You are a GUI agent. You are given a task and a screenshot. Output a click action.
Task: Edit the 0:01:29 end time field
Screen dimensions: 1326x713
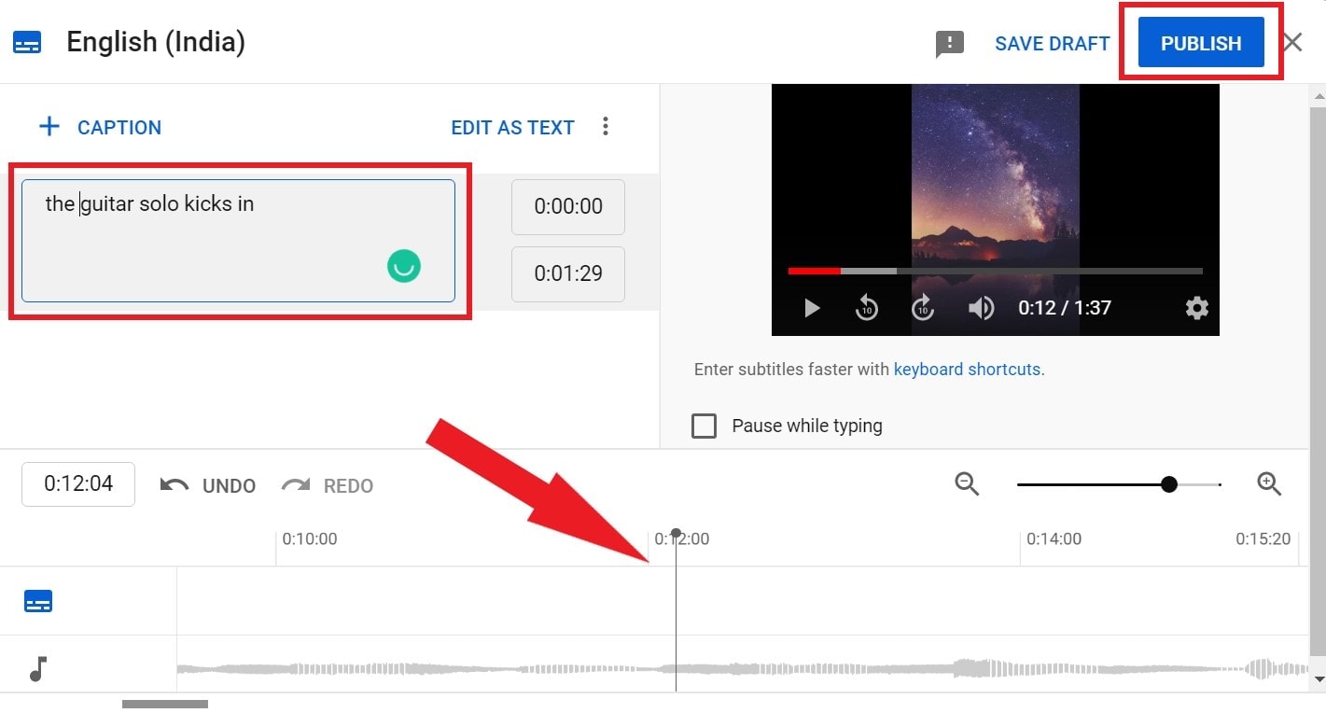point(568,273)
